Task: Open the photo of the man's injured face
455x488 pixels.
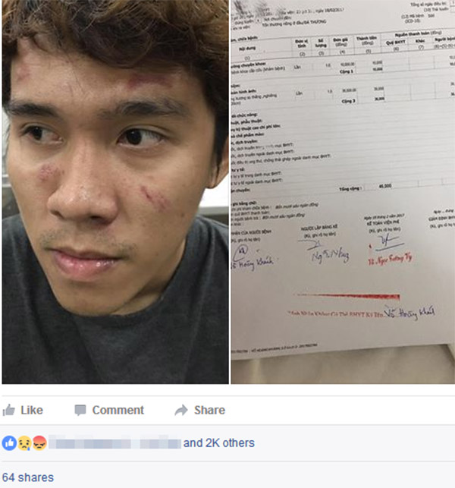Action: [x=115, y=192]
